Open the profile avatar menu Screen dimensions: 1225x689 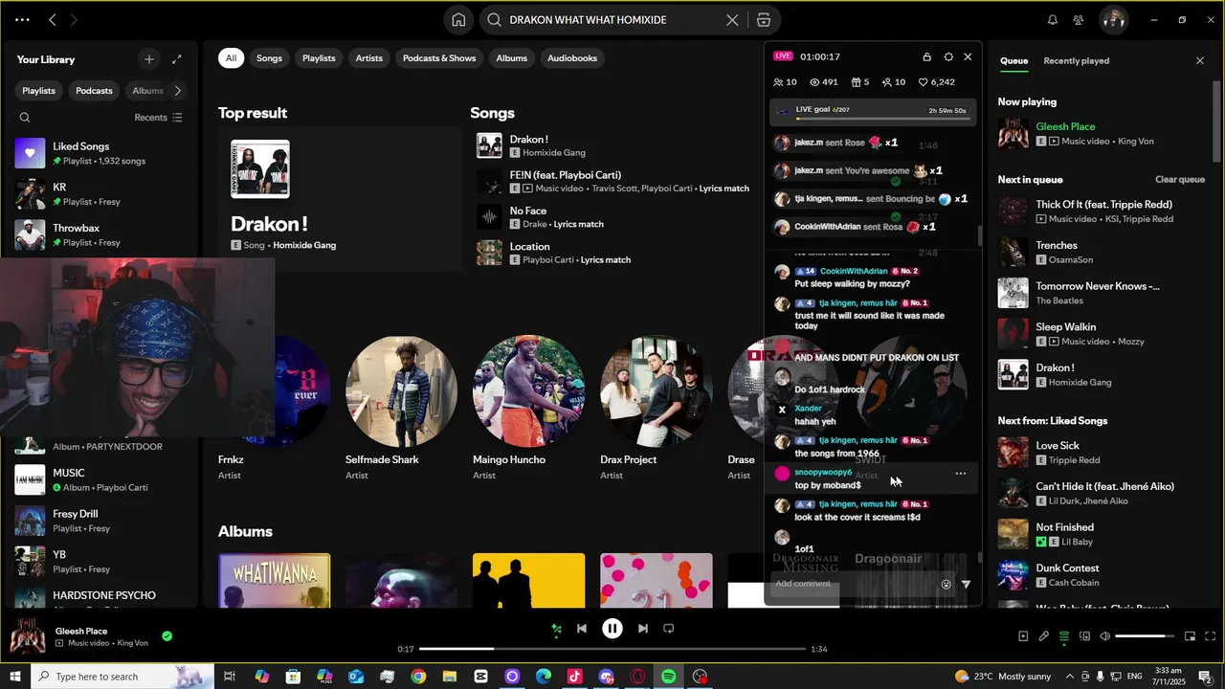1112,20
